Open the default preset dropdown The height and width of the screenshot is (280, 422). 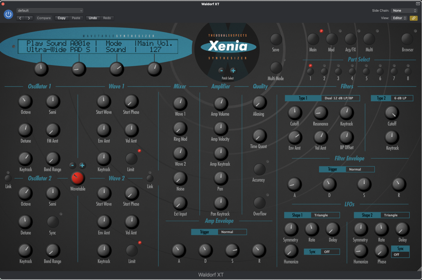tap(50, 11)
